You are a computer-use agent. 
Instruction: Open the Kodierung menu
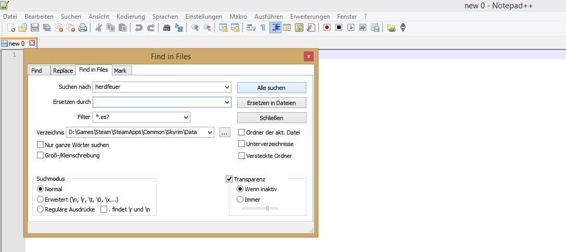coord(131,17)
